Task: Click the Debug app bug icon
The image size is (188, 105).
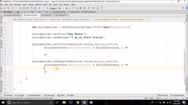Action: [x=67, y=8]
